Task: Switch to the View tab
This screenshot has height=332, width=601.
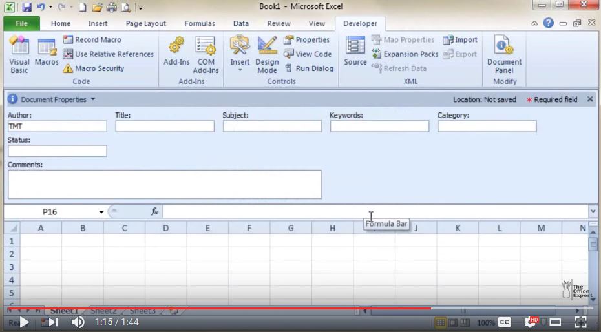Action: pos(317,23)
